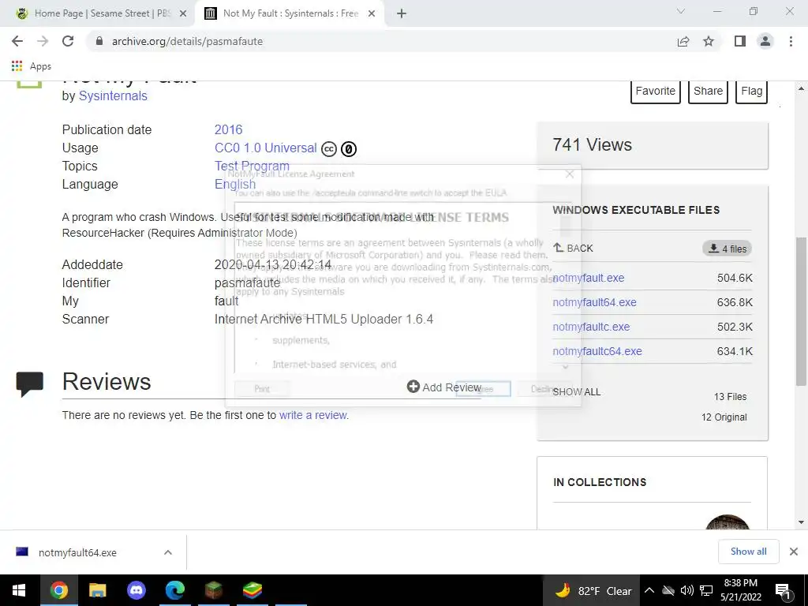Click the public domain zero icon
The height and width of the screenshot is (606, 808).
[349, 149]
